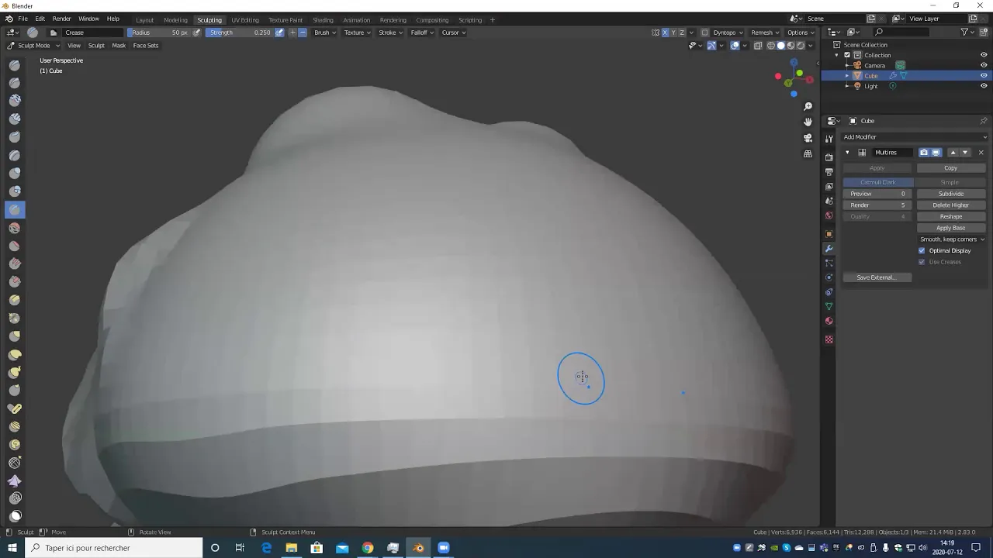Toggle Z axis symmetry

click(682, 33)
